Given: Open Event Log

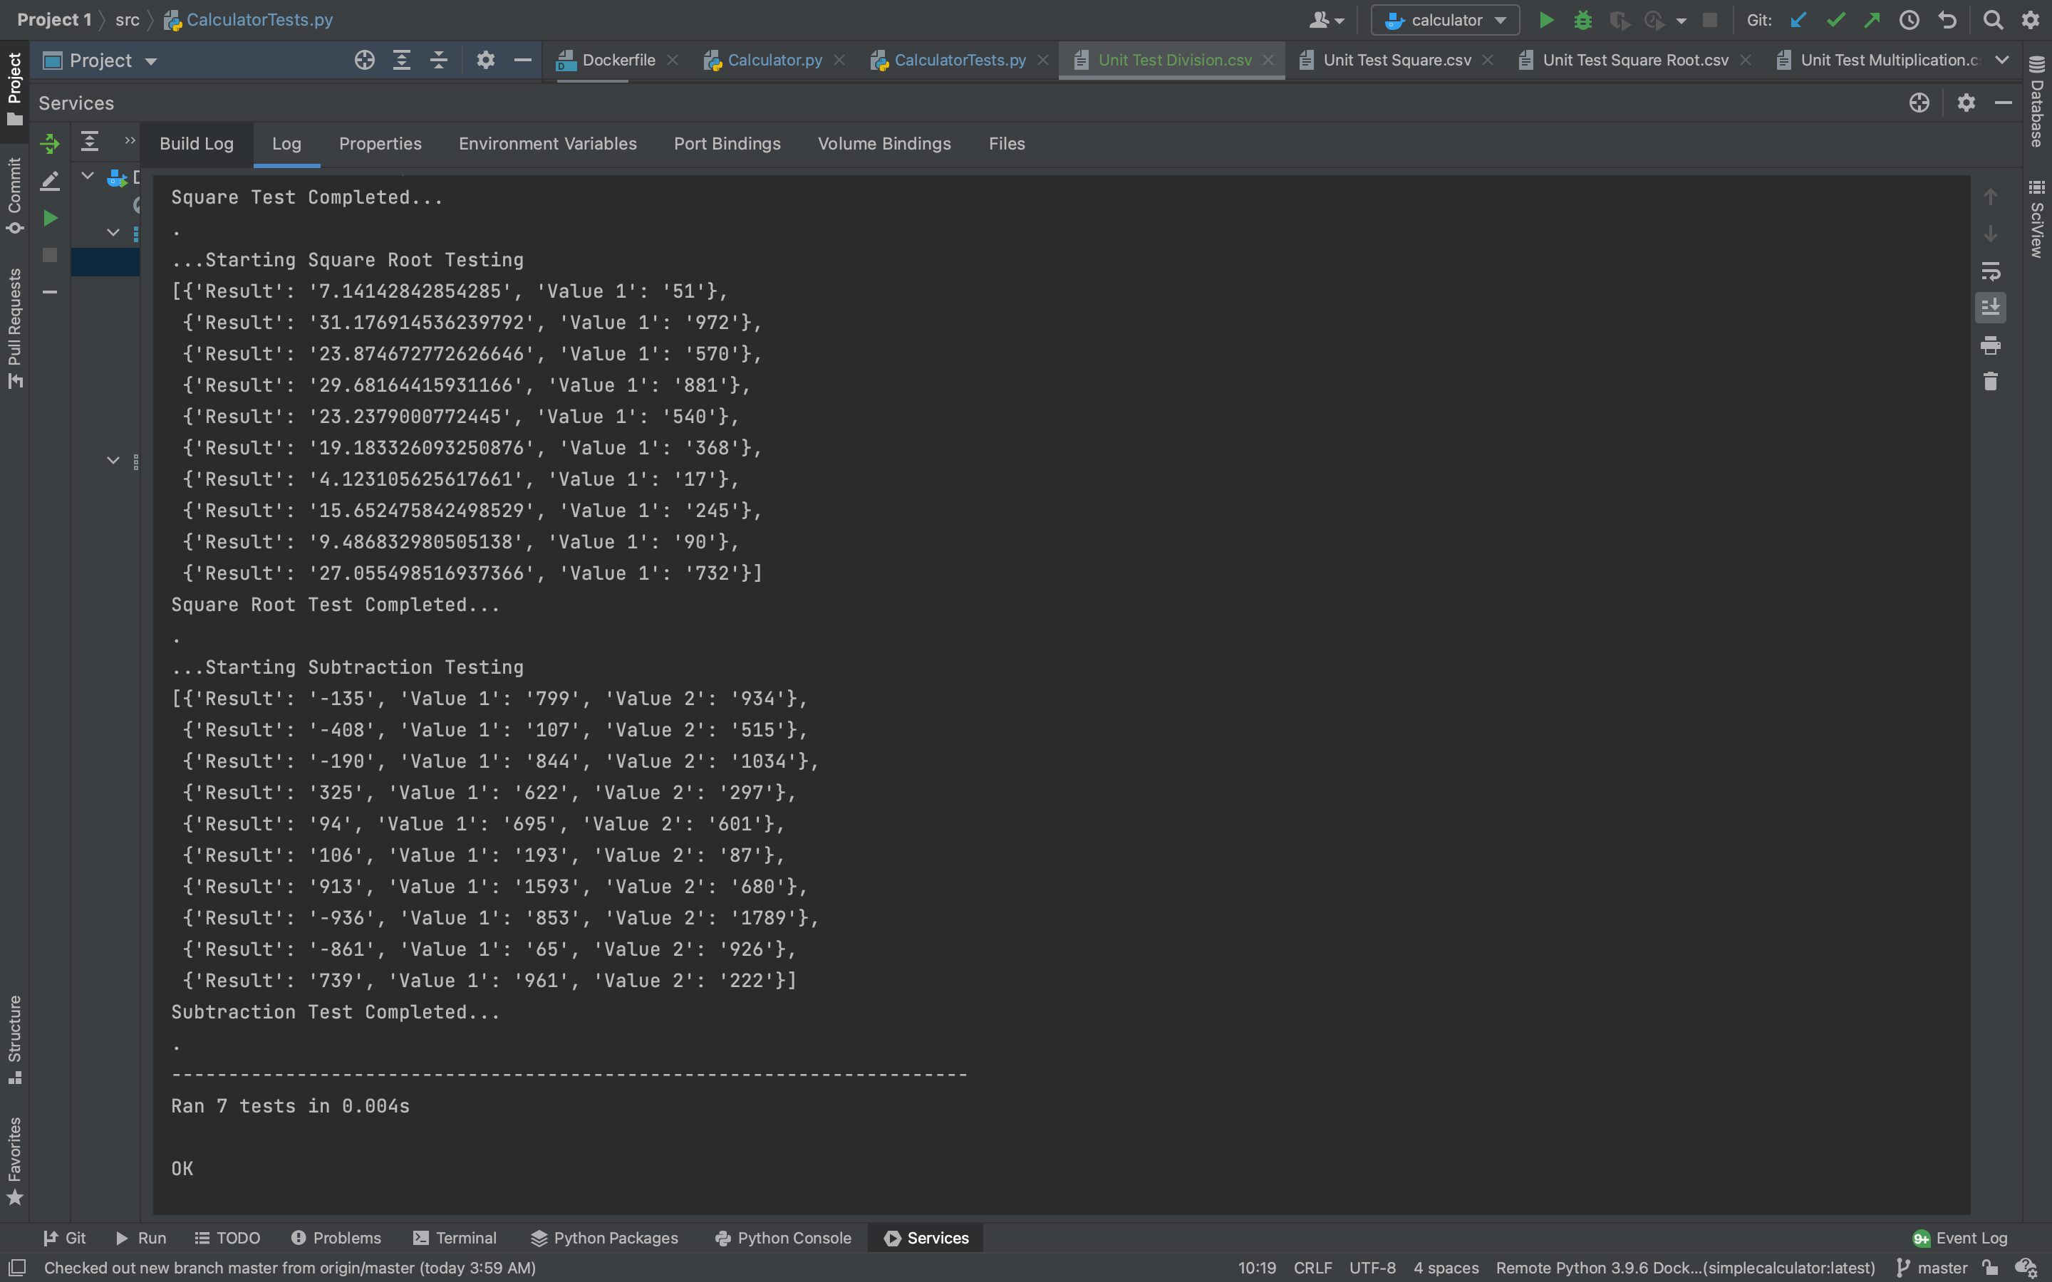Looking at the screenshot, I should pyautogui.click(x=1959, y=1238).
